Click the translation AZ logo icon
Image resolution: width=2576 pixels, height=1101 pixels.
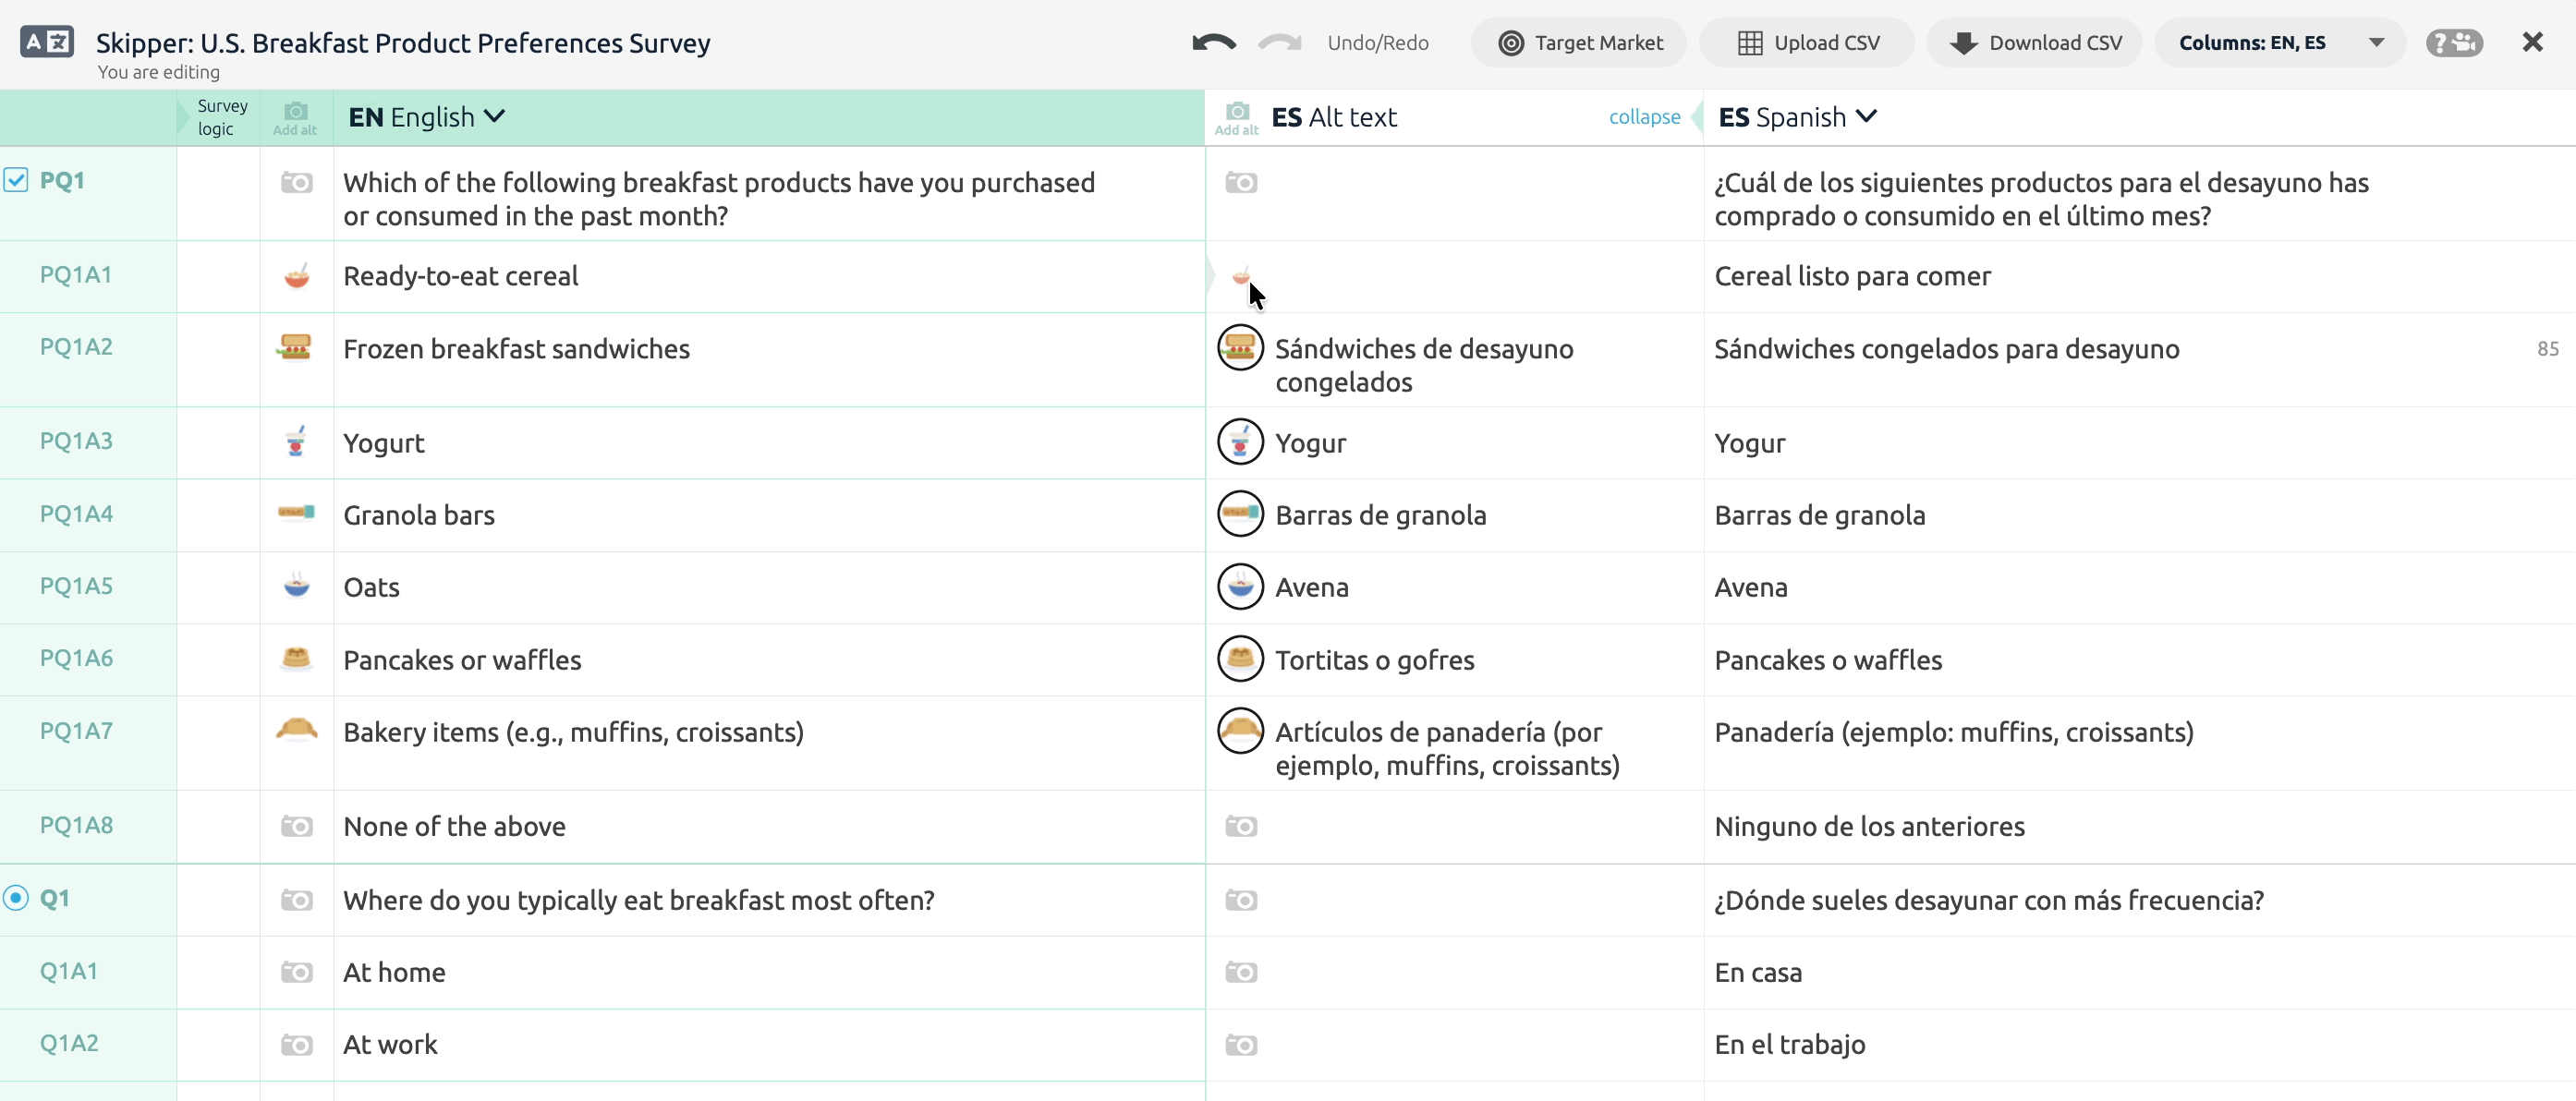coord(46,42)
